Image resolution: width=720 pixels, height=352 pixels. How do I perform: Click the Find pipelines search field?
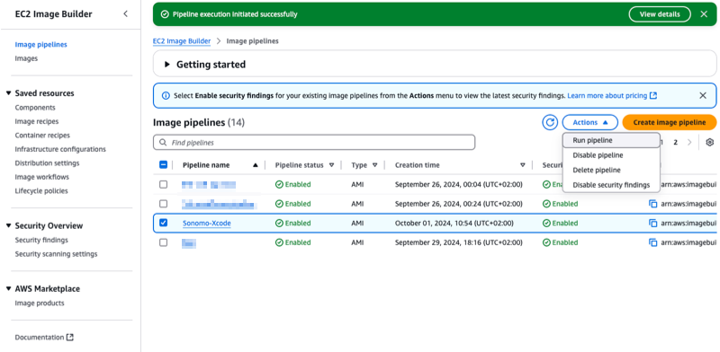(x=313, y=143)
